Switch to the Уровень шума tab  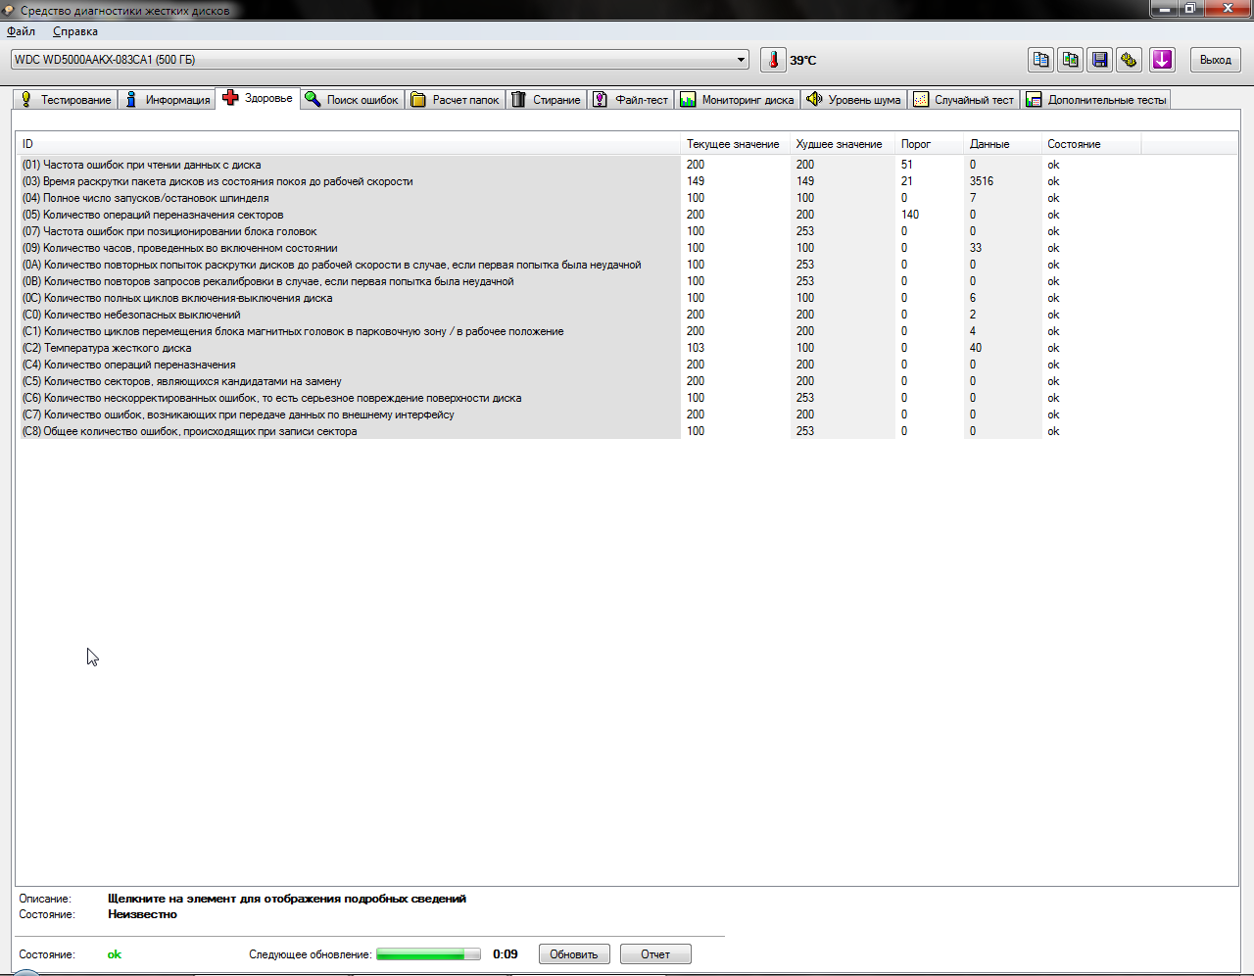tap(853, 100)
